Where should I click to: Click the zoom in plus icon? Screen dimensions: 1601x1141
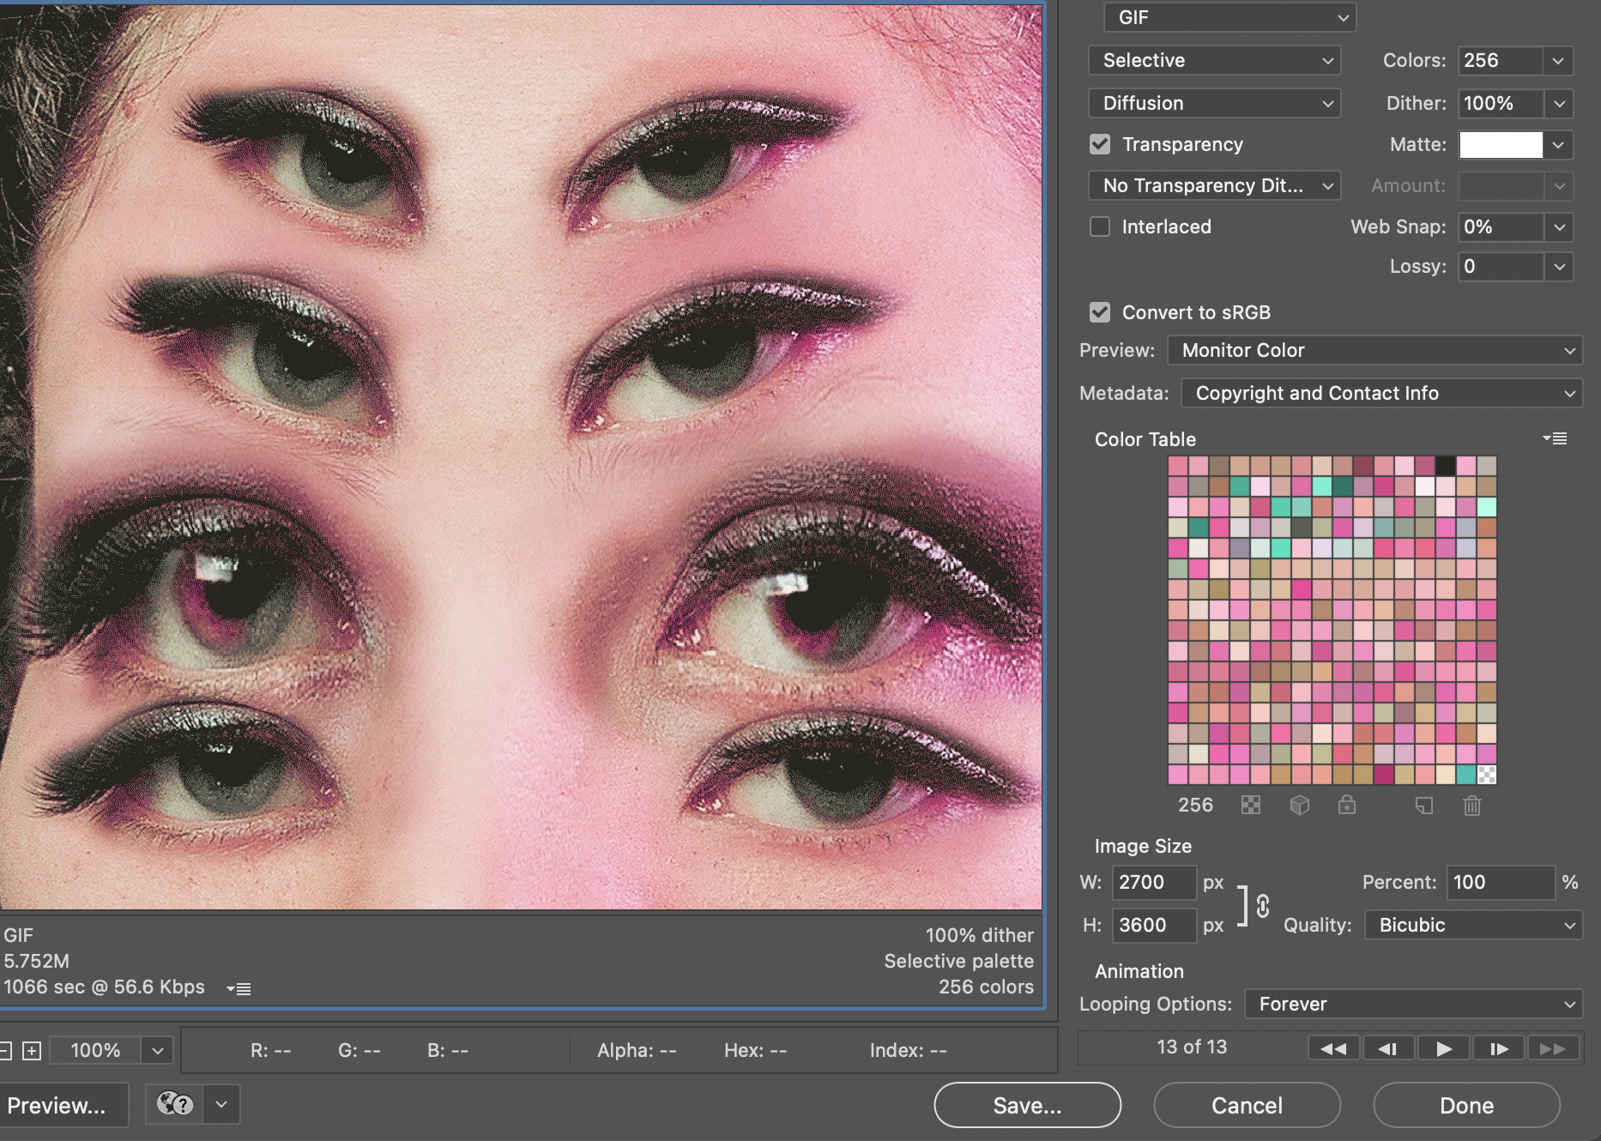(x=32, y=1050)
